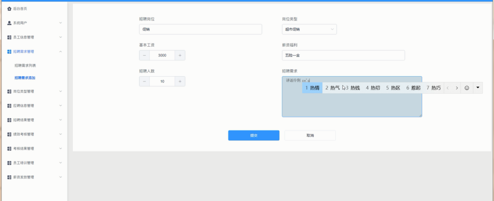Expand the 员工培训管理 menu chevron

60,163
